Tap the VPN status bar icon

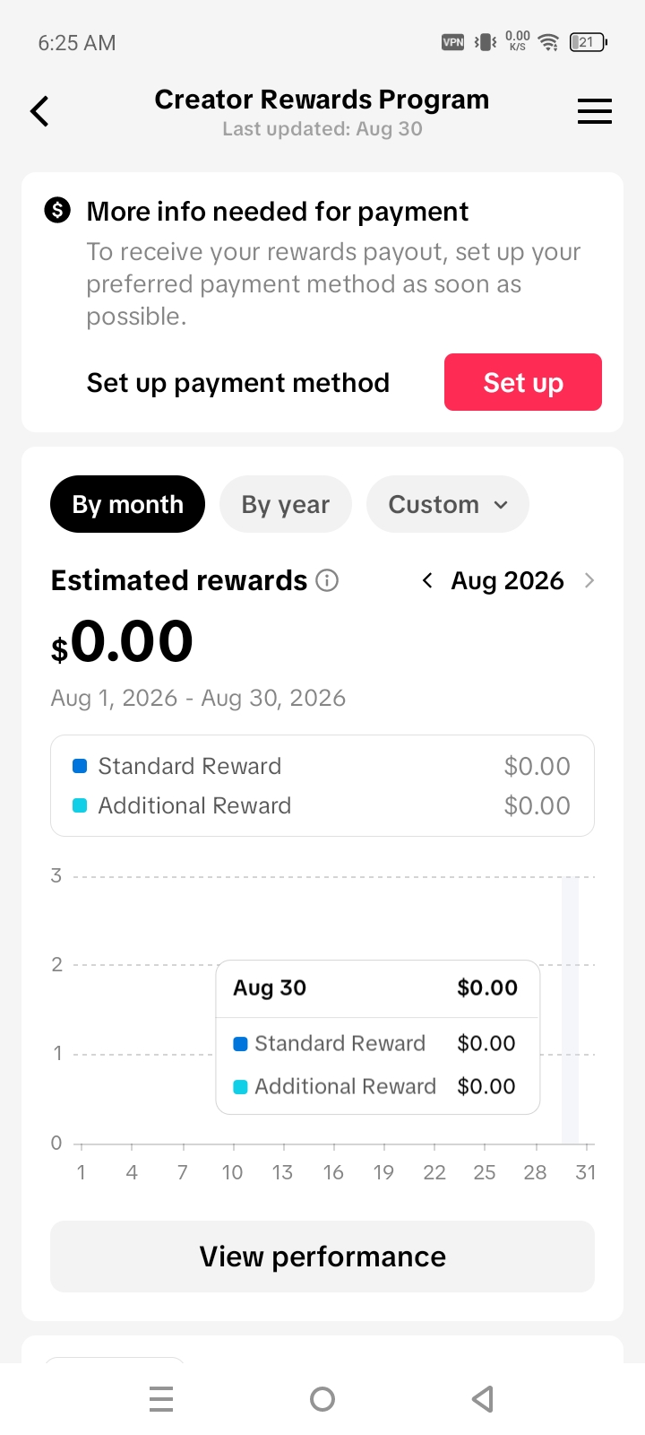click(453, 42)
